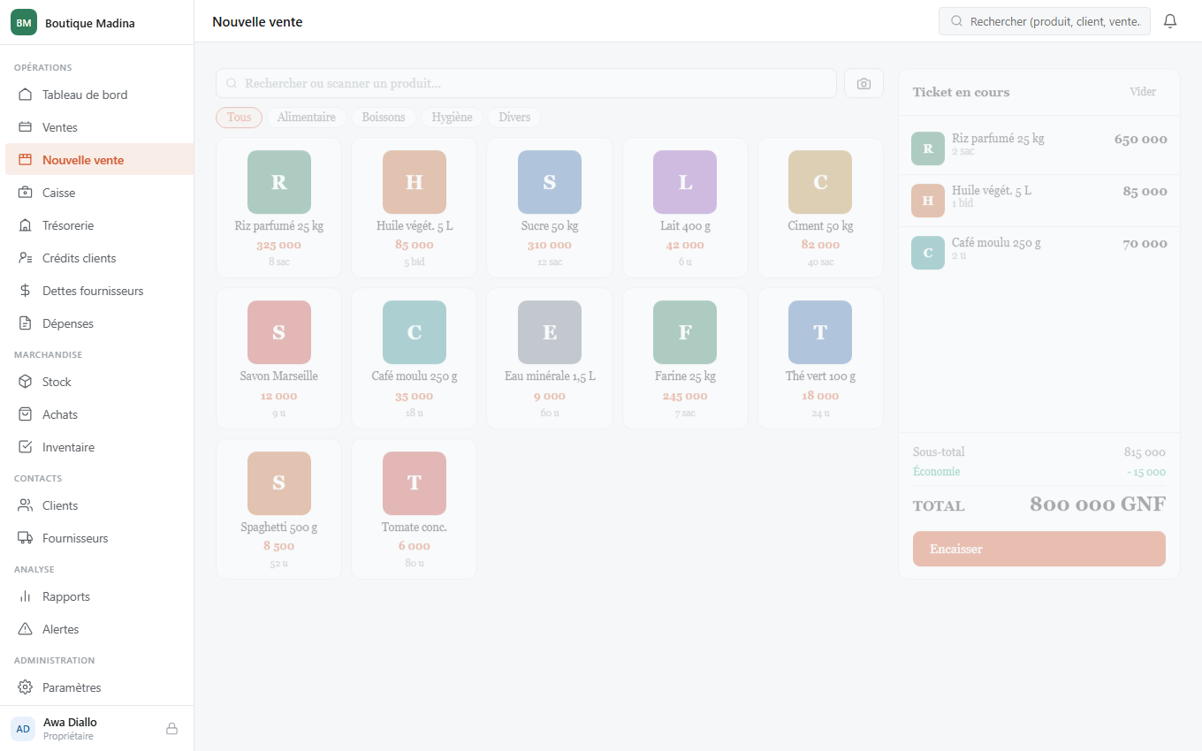
Task: Click the Encaisser button
Action: coord(1039,549)
